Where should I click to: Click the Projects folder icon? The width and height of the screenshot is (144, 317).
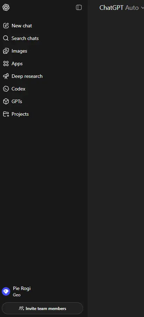(x=6, y=114)
